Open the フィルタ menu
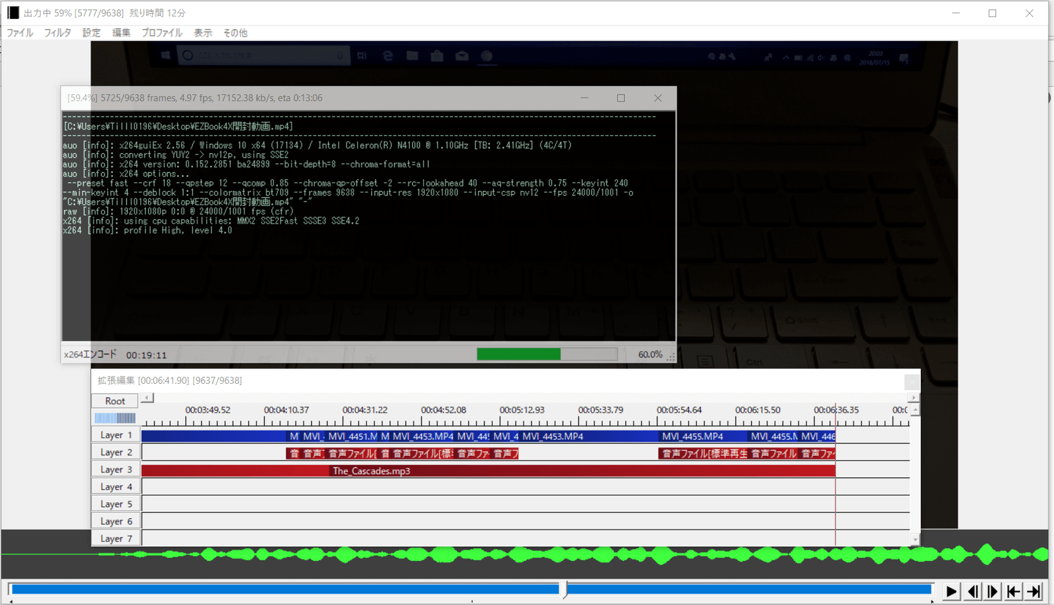The height and width of the screenshot is (605, 1054). (x=57, y=33)
